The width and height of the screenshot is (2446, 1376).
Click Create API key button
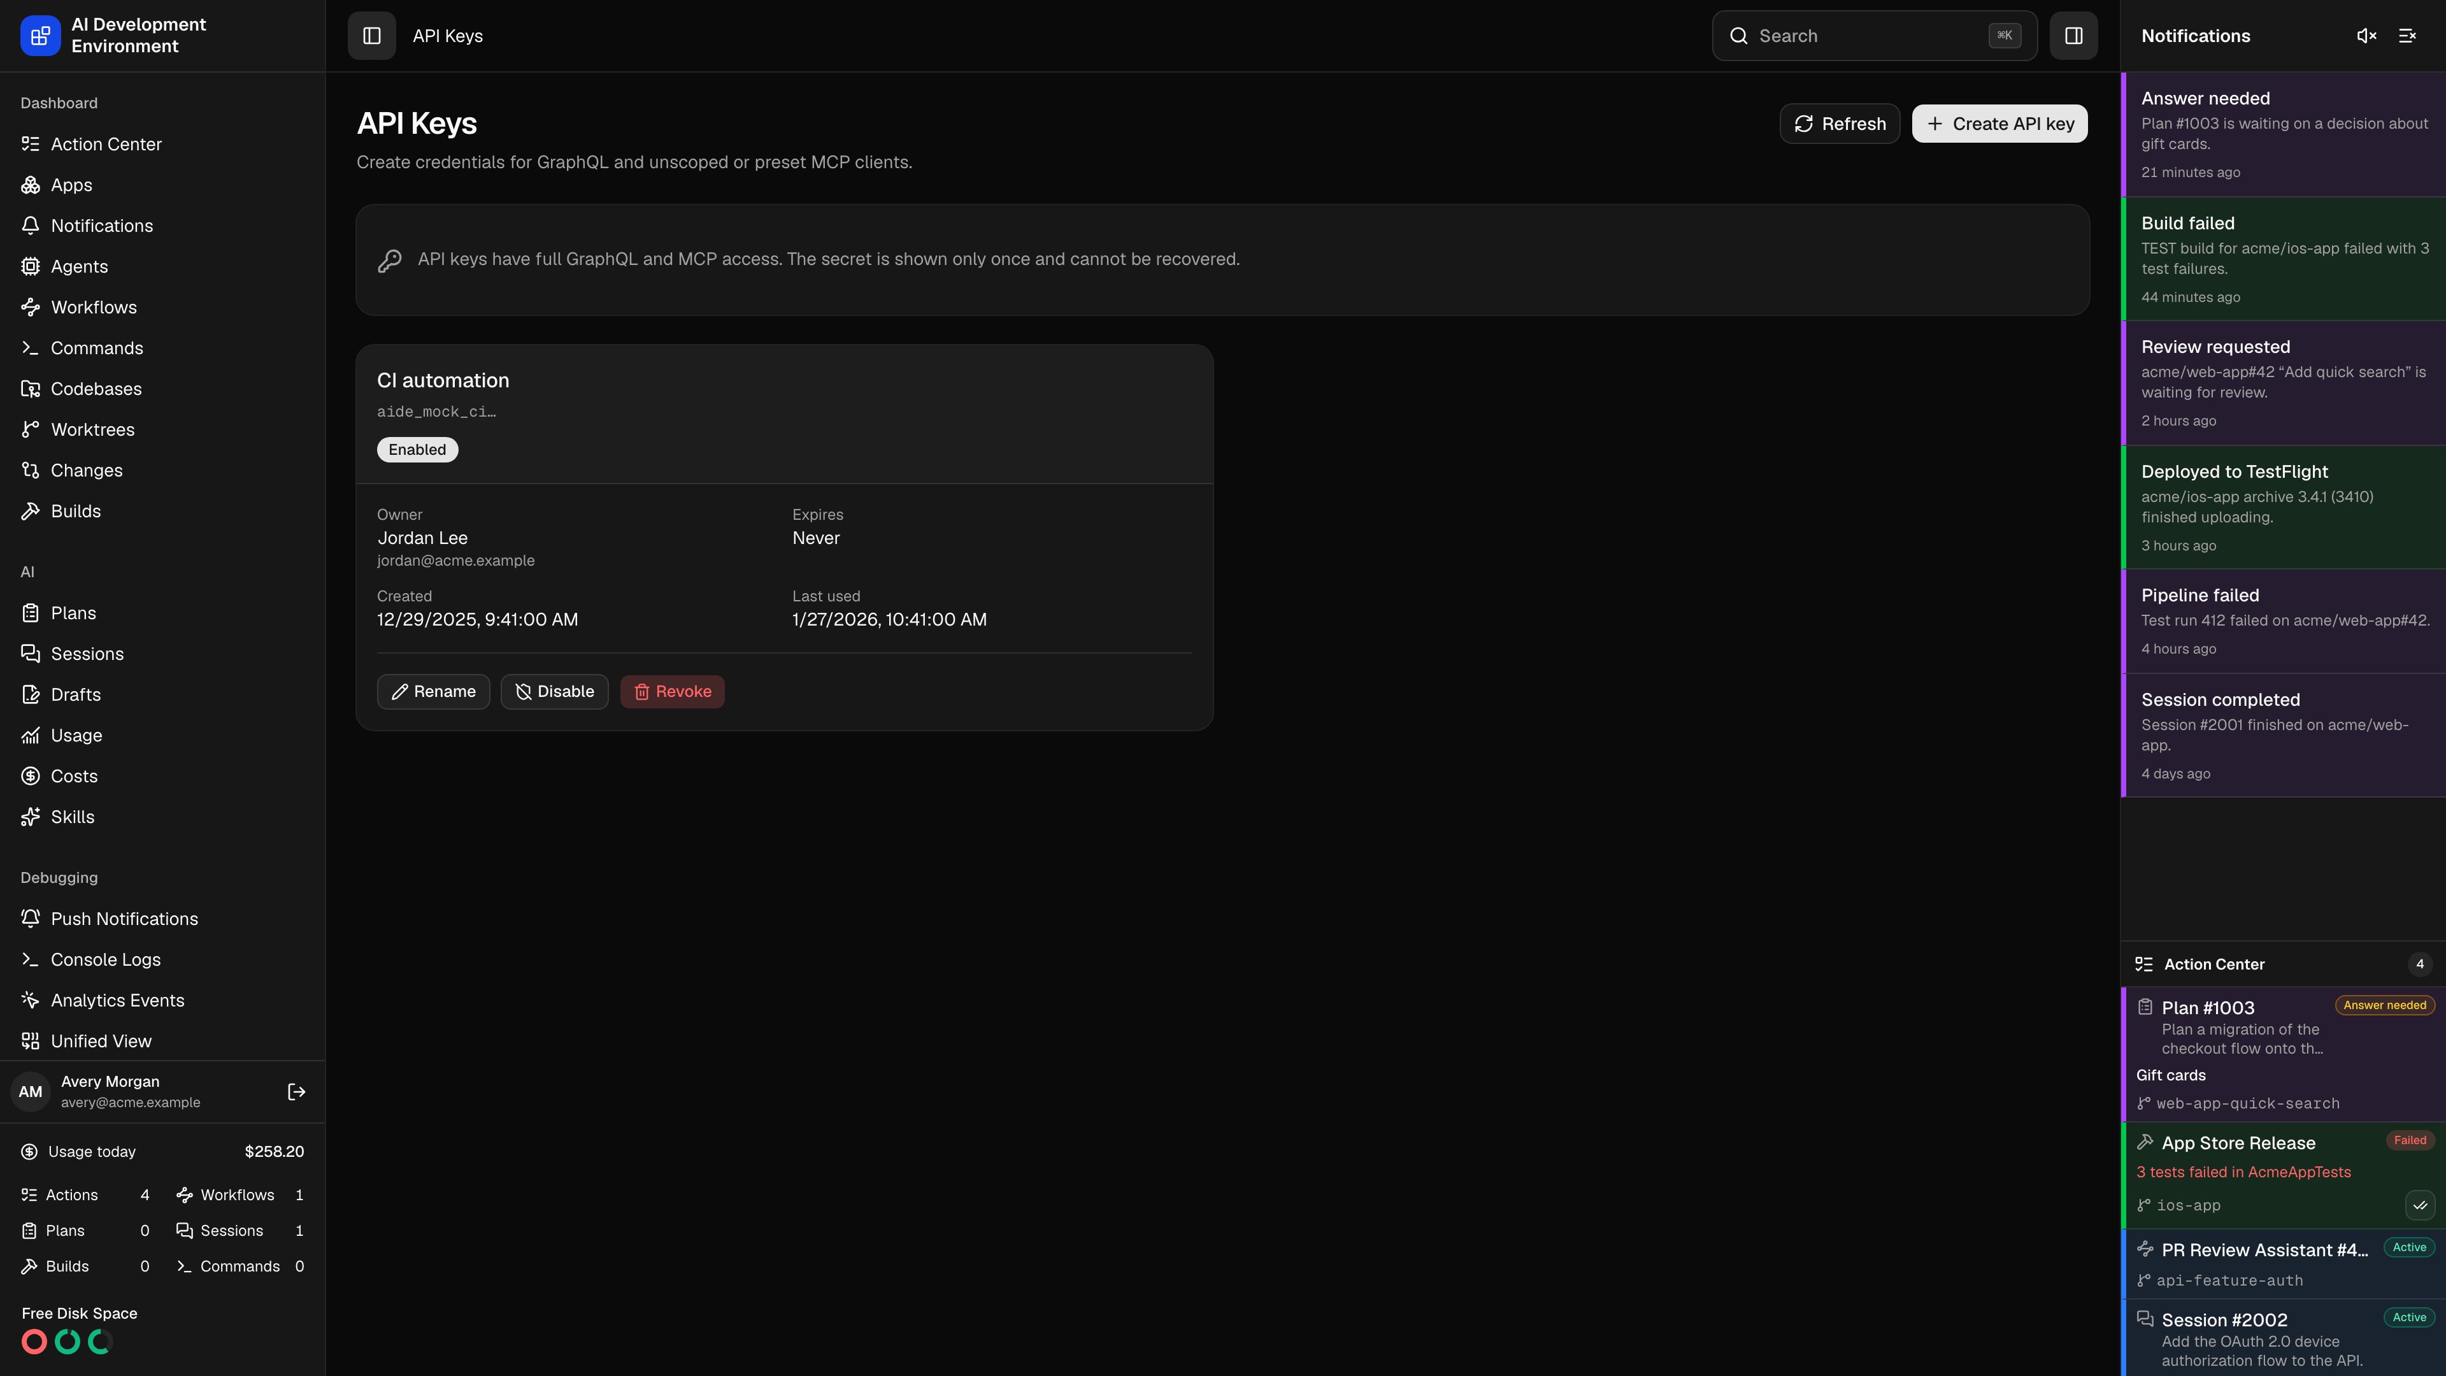(1999, 124)
